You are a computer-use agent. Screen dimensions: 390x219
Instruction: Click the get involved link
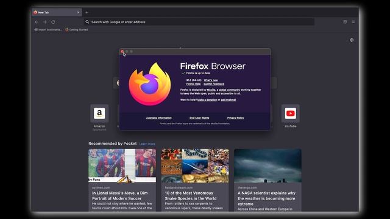[x=229, y=100]
